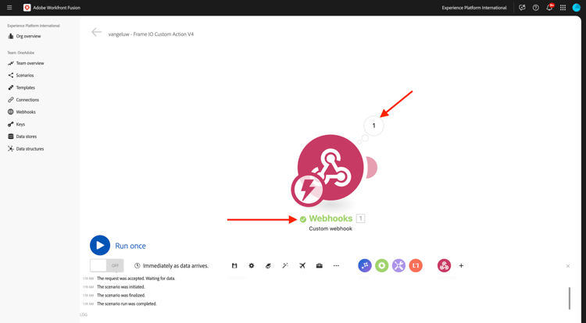Click scenario name Frame IO Custom Action V4
586x323 pixels.
click(x=151, y=34)
